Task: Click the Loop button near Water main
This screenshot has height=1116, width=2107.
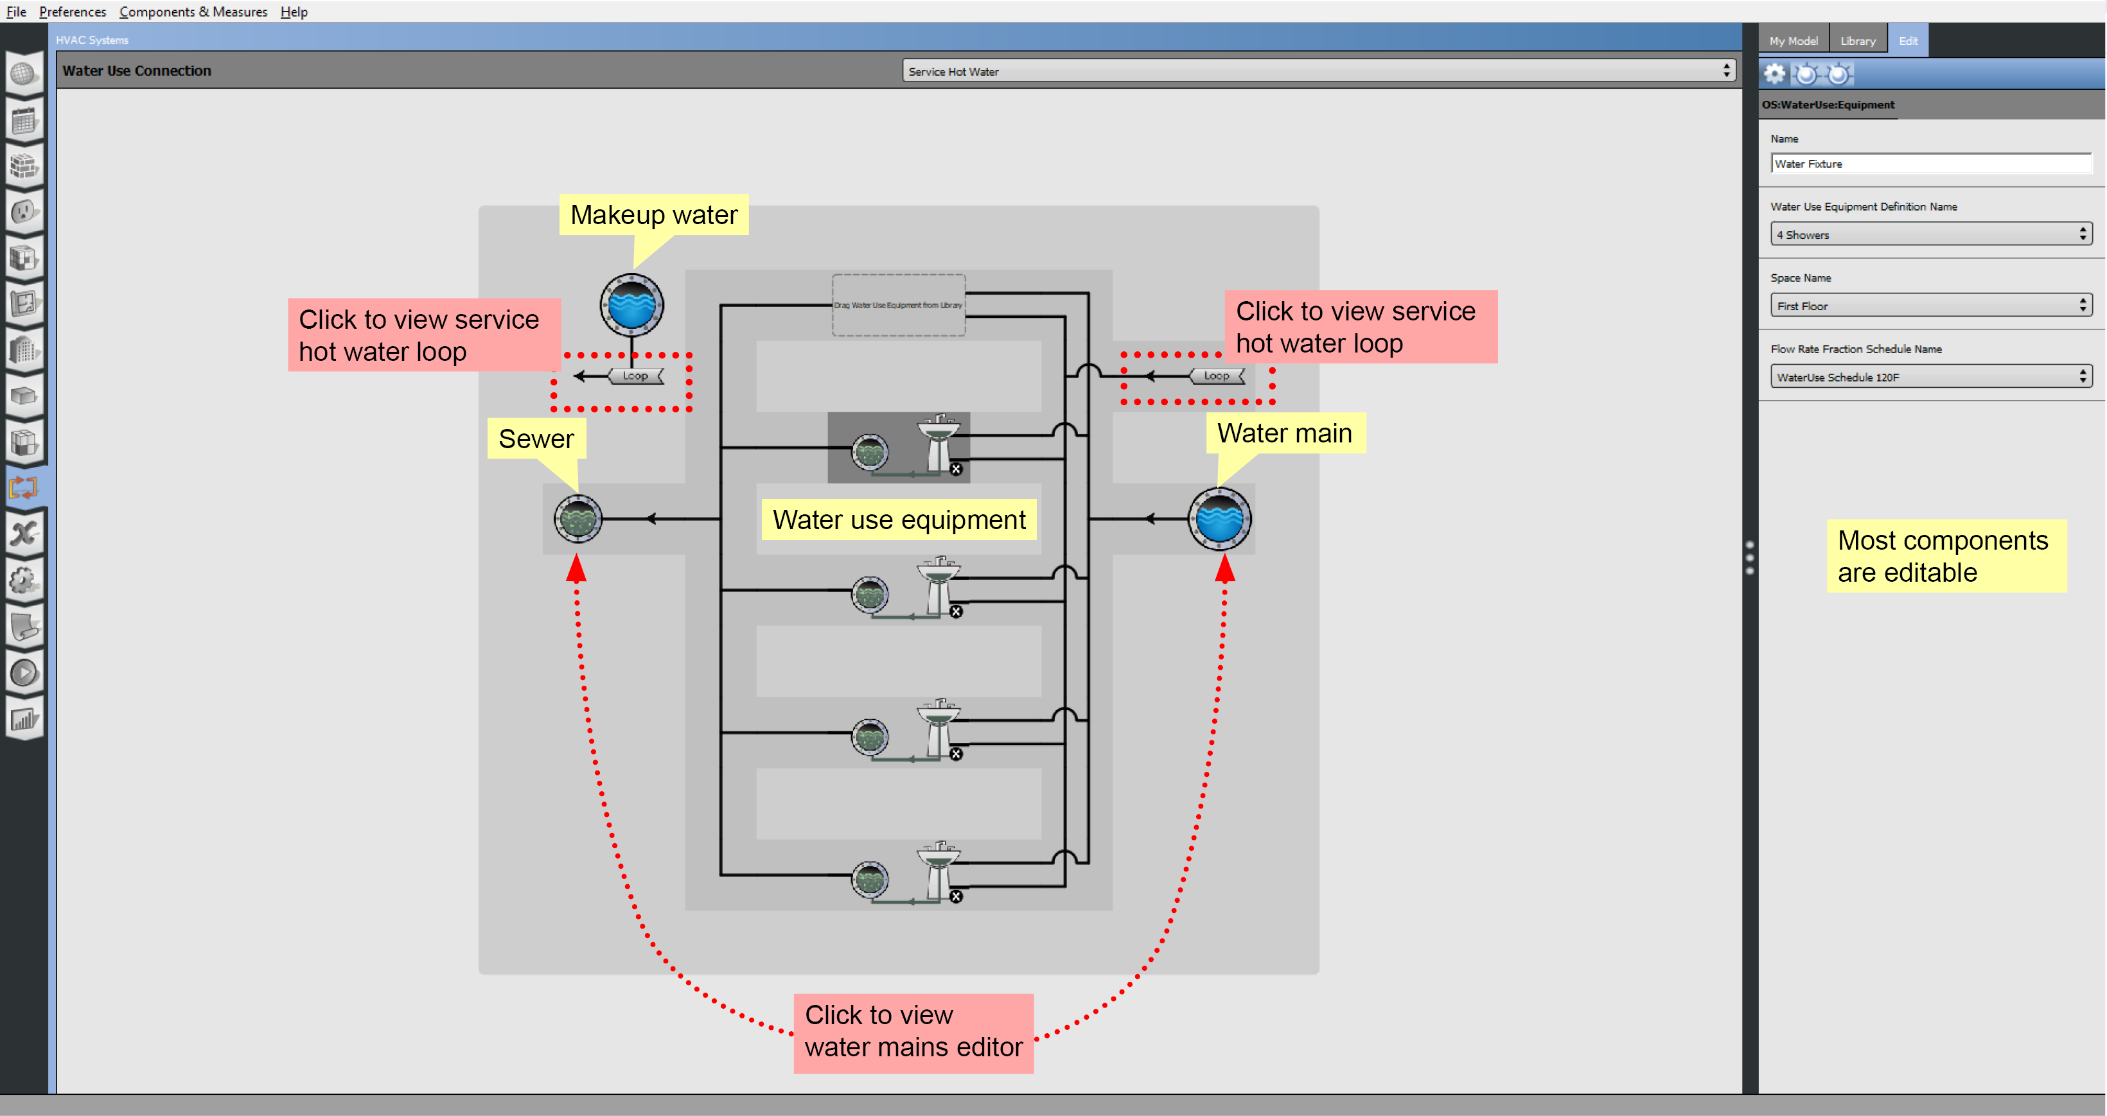Action: point(1216,376)
